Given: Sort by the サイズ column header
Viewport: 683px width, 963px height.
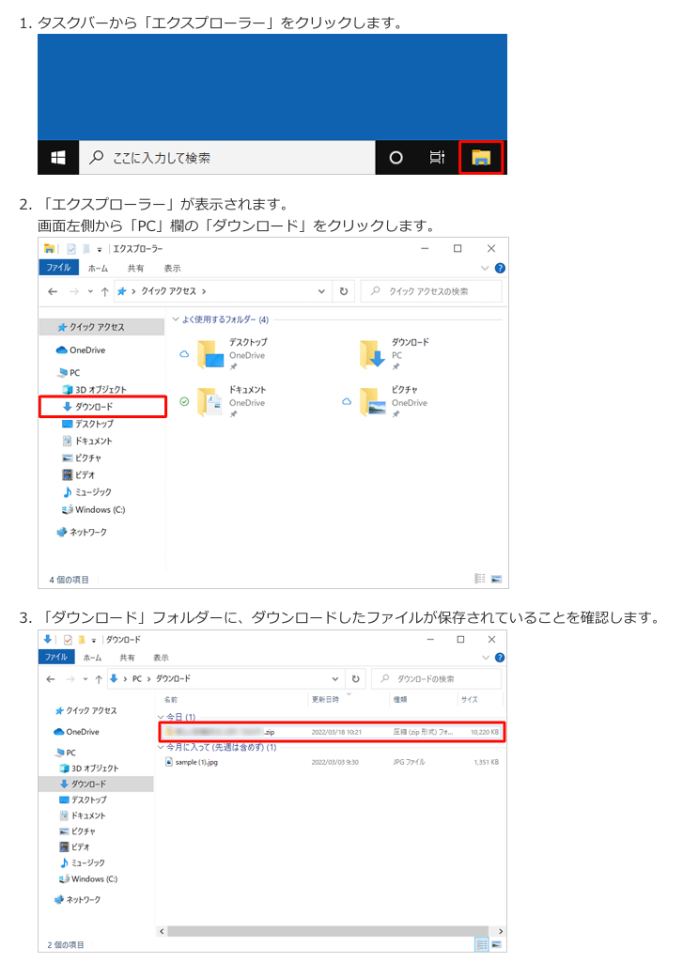Looking at the screenshot, I should click(x=469, y=700).
